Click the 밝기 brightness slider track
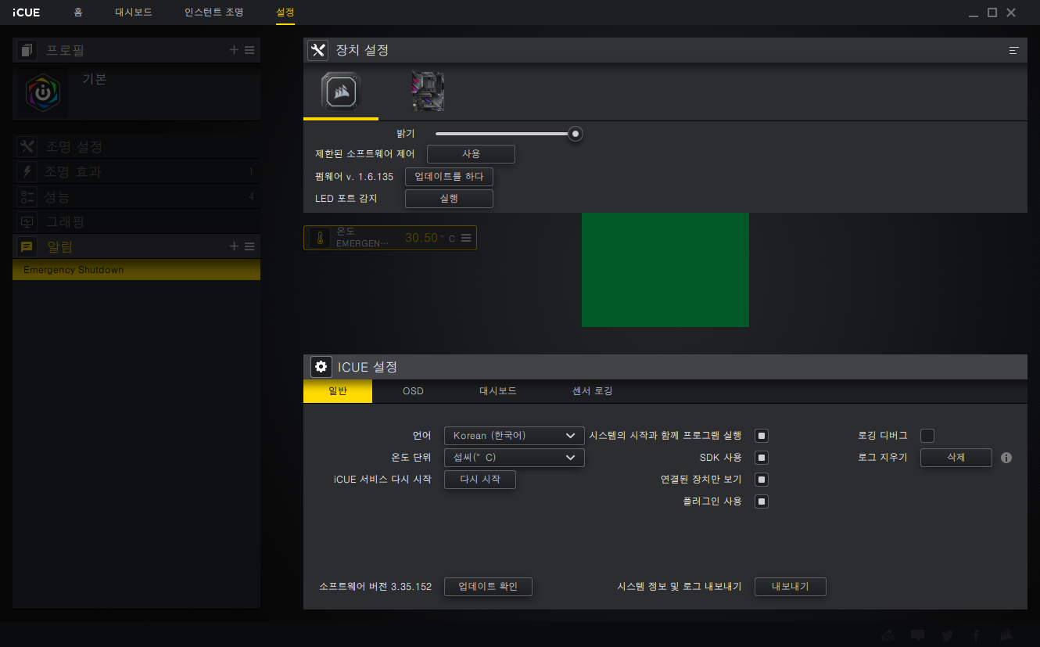This screenshot has width=1040, height=647. [505, 134]
